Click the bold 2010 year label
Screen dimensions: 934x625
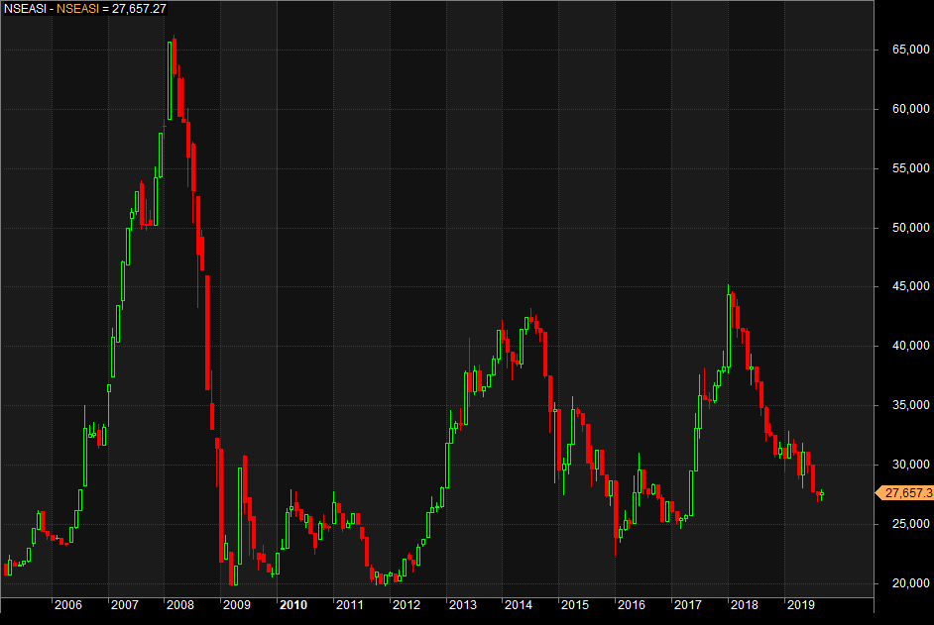[x=293, y=605]
